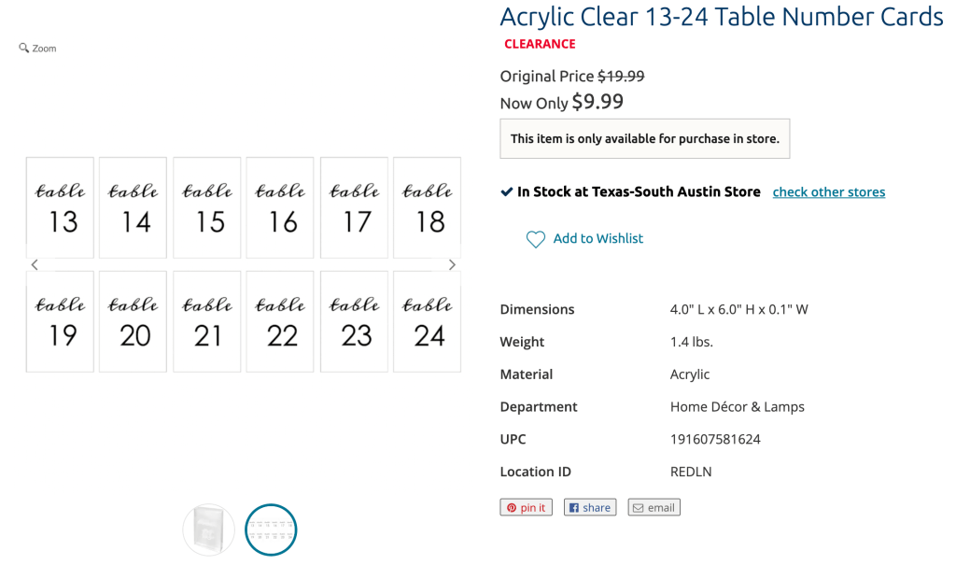
Task: Select the first product thumbnail
Action: click(x=209, y=530)
